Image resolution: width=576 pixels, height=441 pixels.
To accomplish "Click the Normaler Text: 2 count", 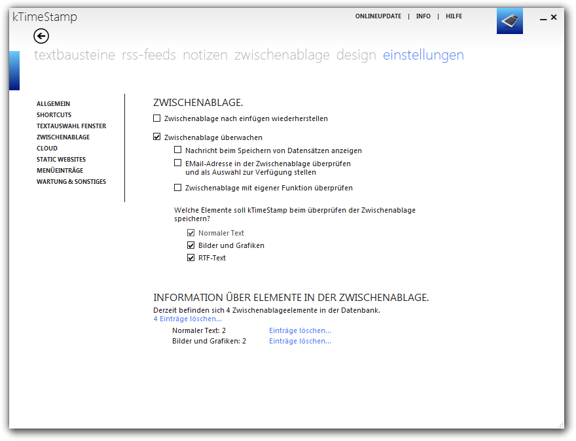I will pyautogui.click(x=199, y=330).
